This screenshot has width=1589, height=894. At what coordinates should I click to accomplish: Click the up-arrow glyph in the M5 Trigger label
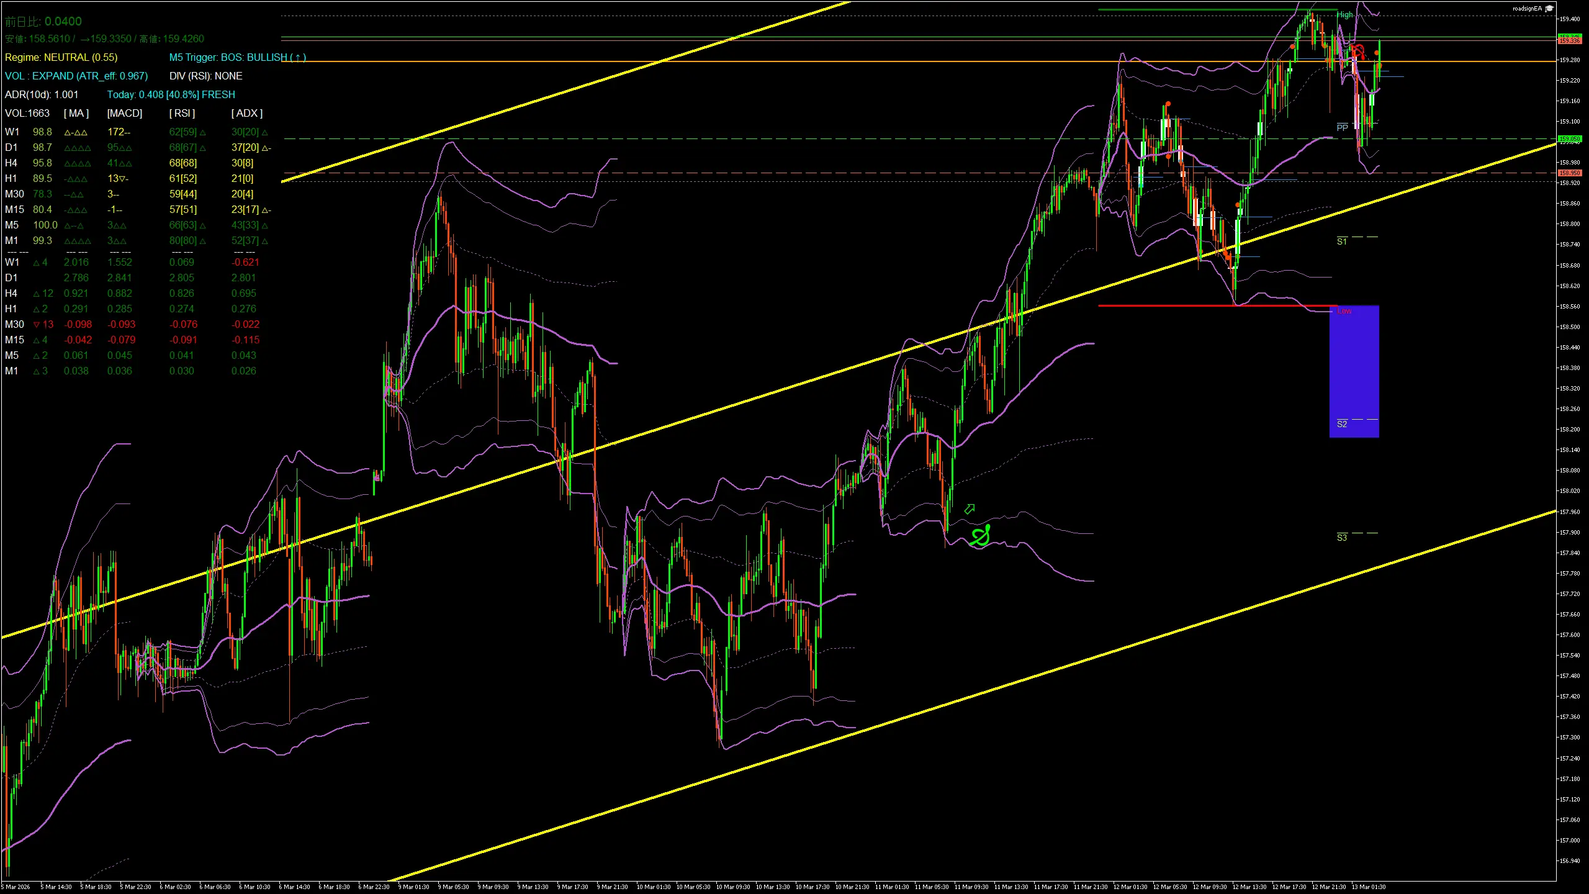pyautogui.click(x=299, y=57)
